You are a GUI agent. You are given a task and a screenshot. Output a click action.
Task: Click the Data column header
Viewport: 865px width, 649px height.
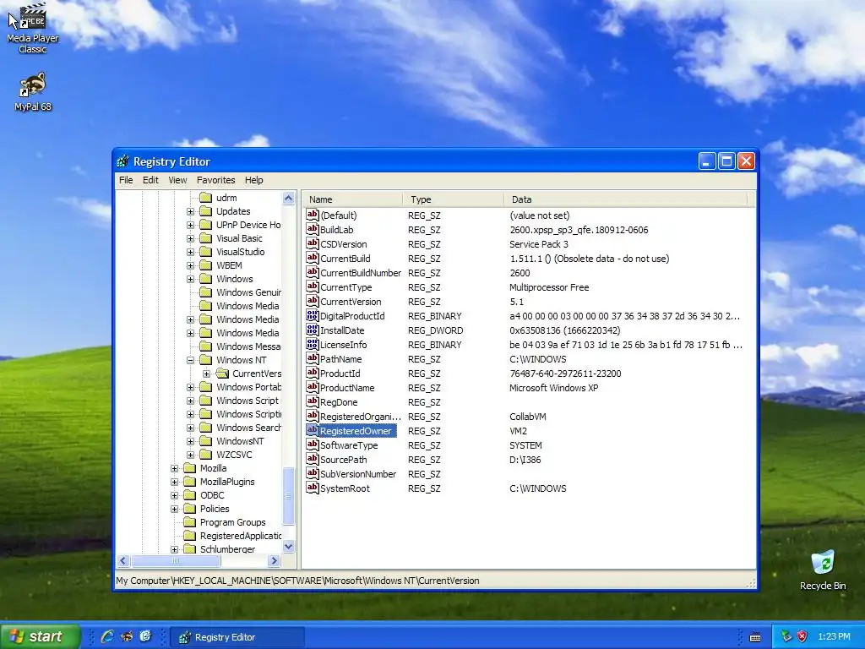[626, 199]
